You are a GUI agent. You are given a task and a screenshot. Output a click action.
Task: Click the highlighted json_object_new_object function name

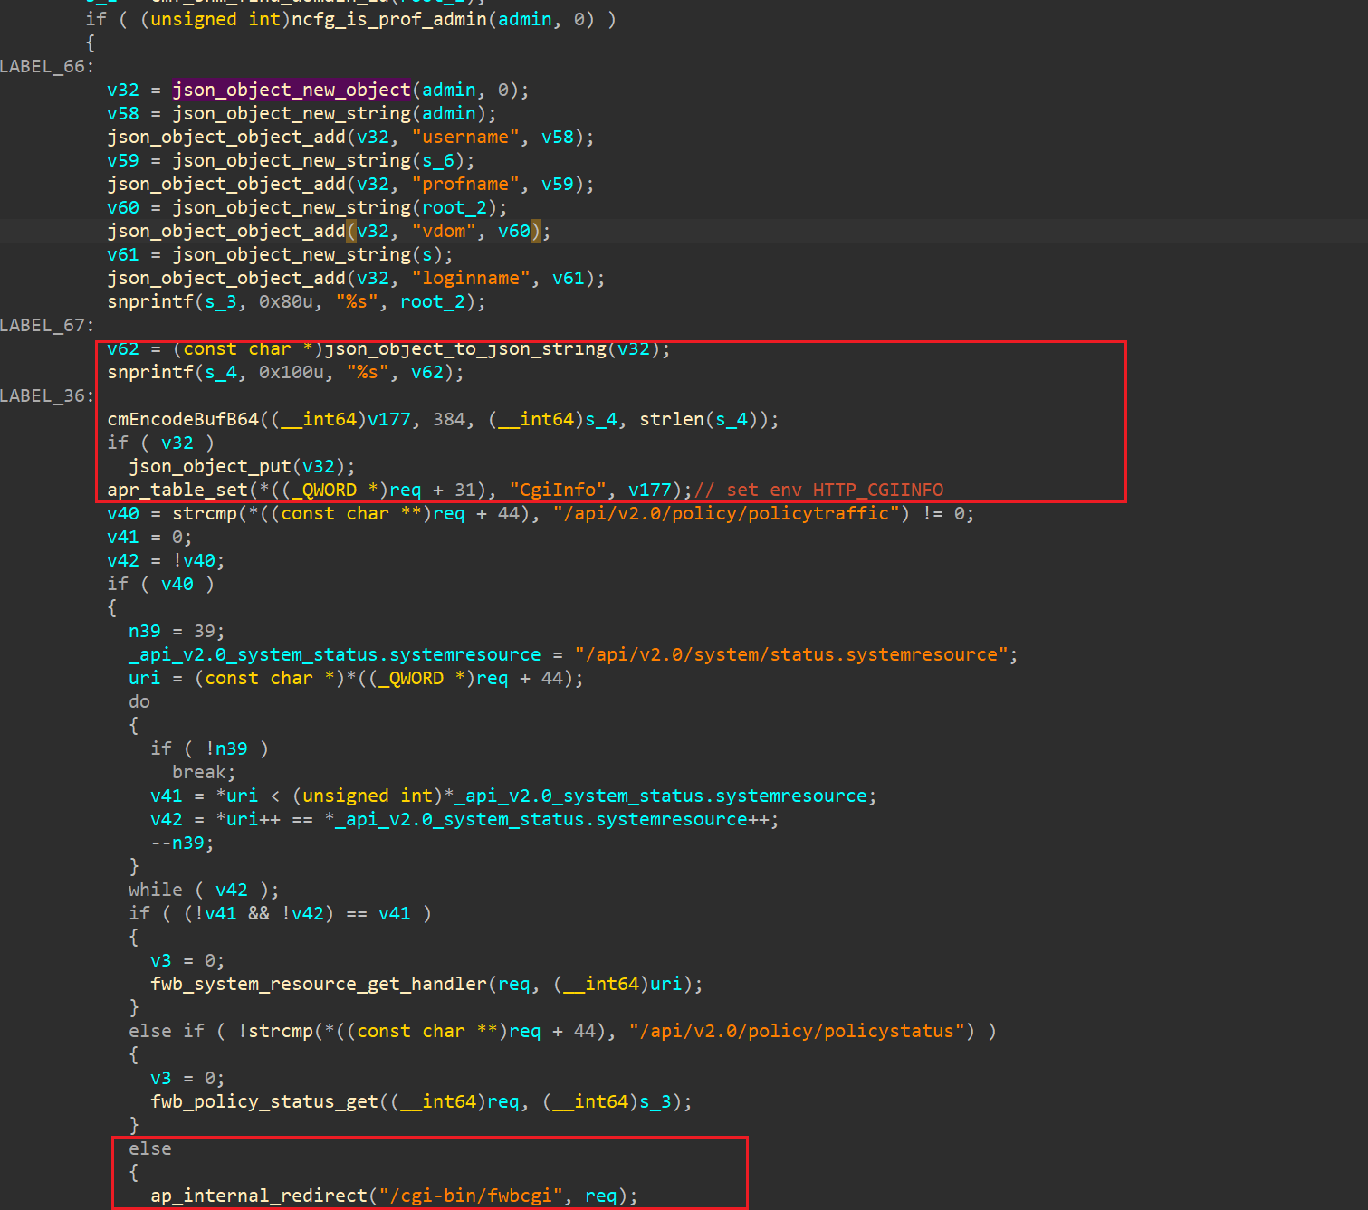tap(292, 90)
